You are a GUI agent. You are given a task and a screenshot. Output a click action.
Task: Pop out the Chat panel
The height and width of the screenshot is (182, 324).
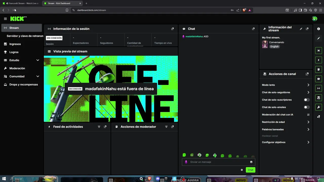[253, 29]
